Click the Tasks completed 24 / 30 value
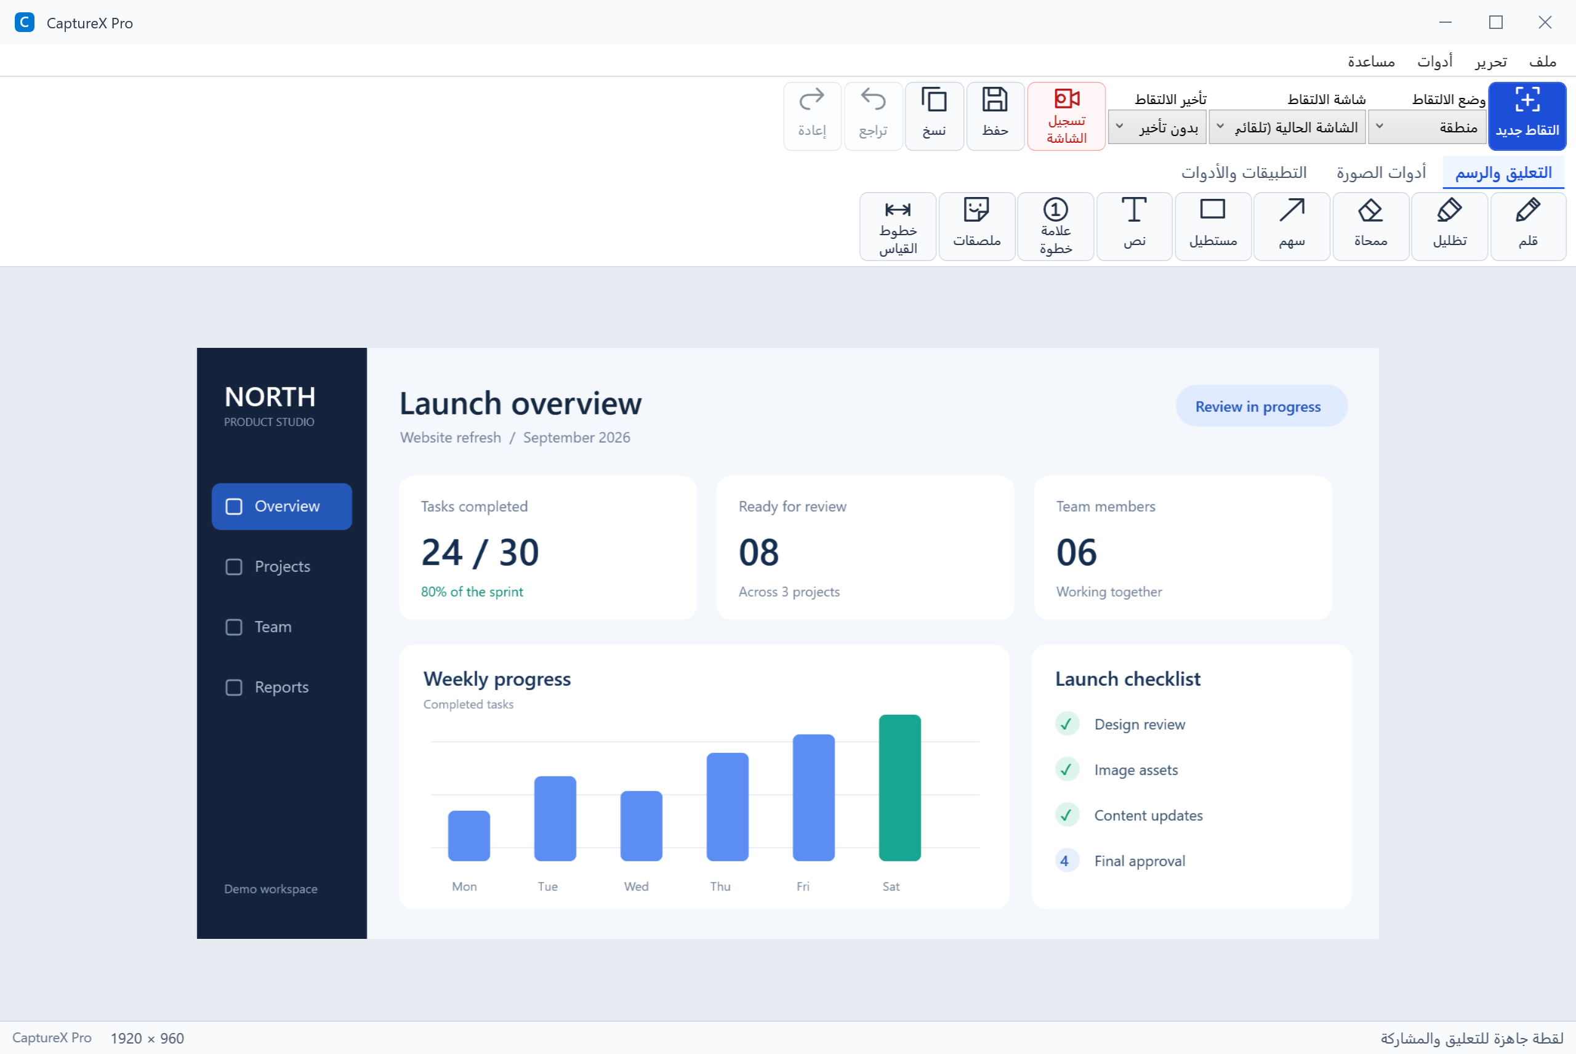 (480, 552)
